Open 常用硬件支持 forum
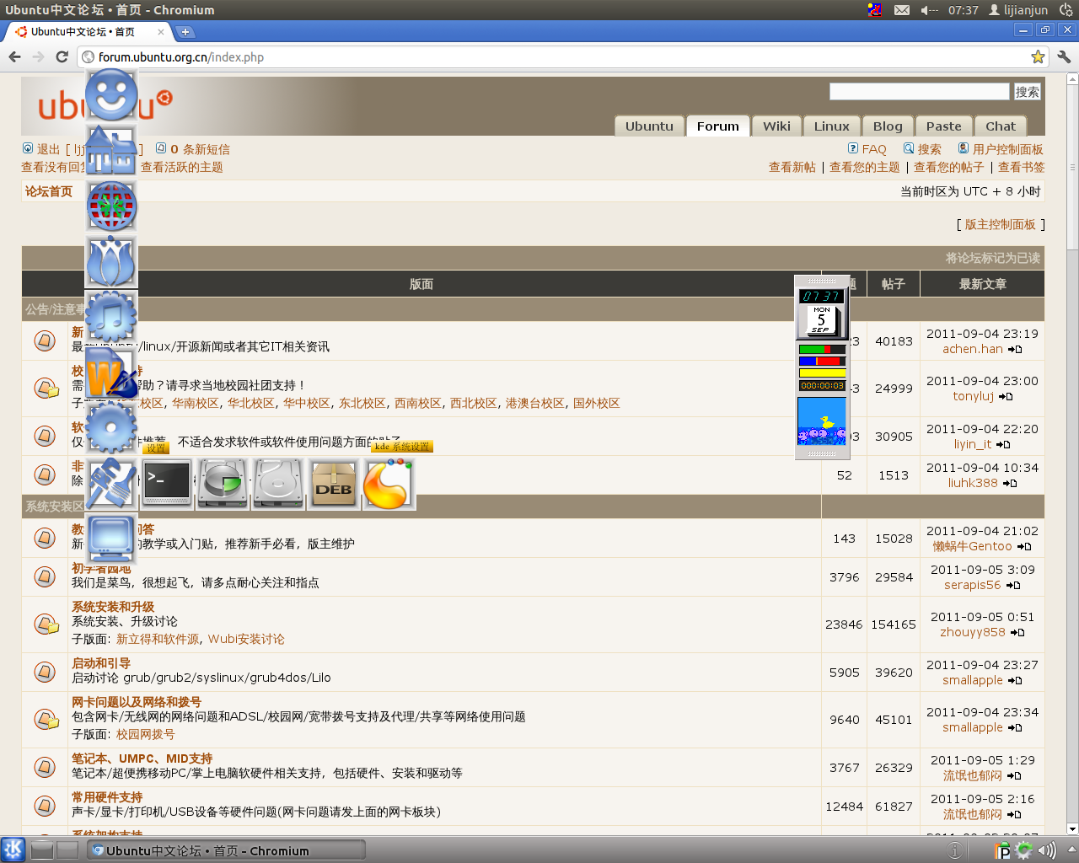Image resolution: width=1079 pixels, height=863 pixels. pyautogui.click(x=107, y=797)
